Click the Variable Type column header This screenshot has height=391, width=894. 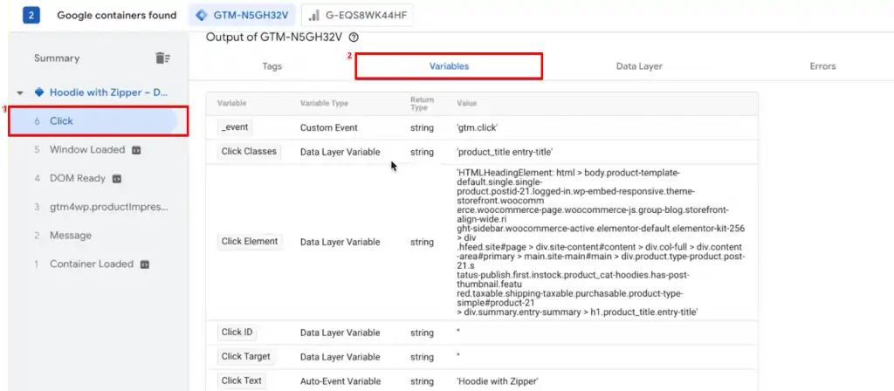coord(324,103)
